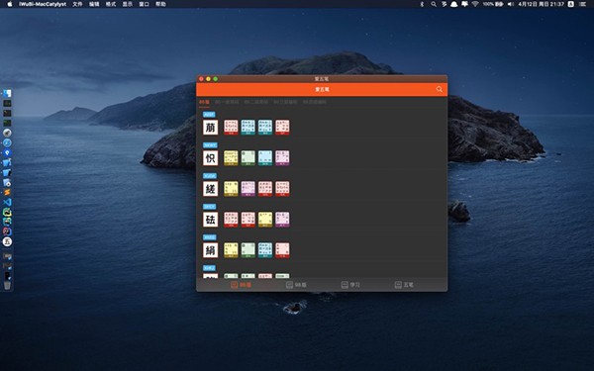The width and height of the screenshot is (594, 371).
Task: Open search in the orange header bar
Action: [x=439, y=89]
